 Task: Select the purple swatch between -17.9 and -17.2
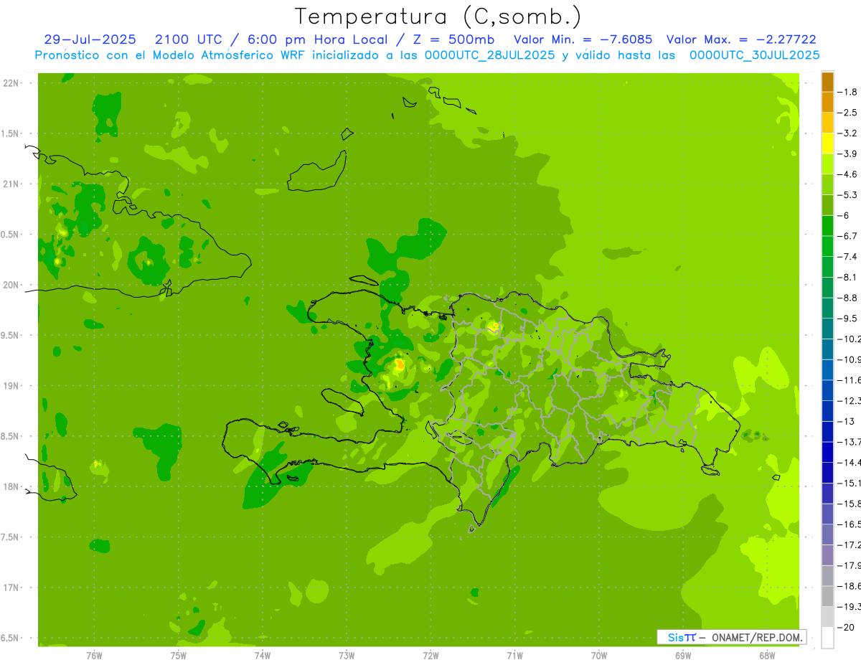827,555
